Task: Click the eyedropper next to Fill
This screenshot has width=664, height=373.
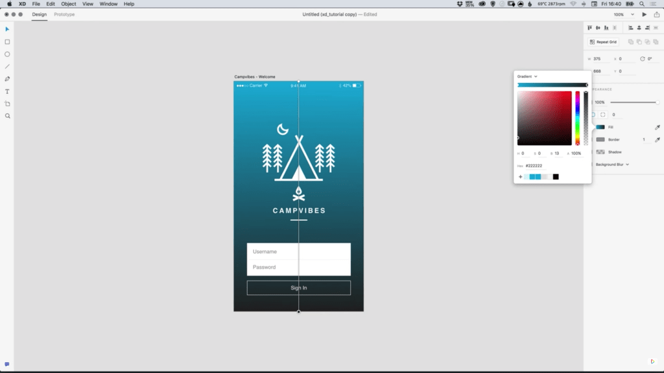Action: coord(657,126)
